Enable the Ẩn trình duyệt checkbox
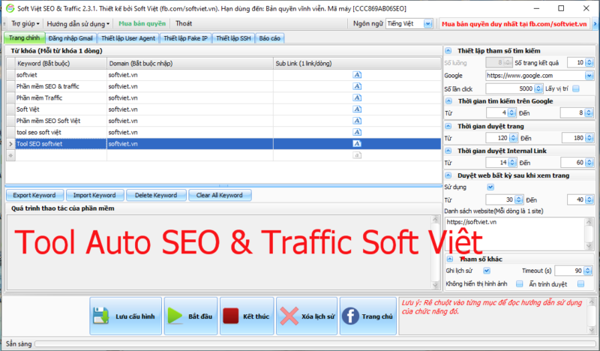The width and height of the screenshot is (600, 351). point(580,283)
